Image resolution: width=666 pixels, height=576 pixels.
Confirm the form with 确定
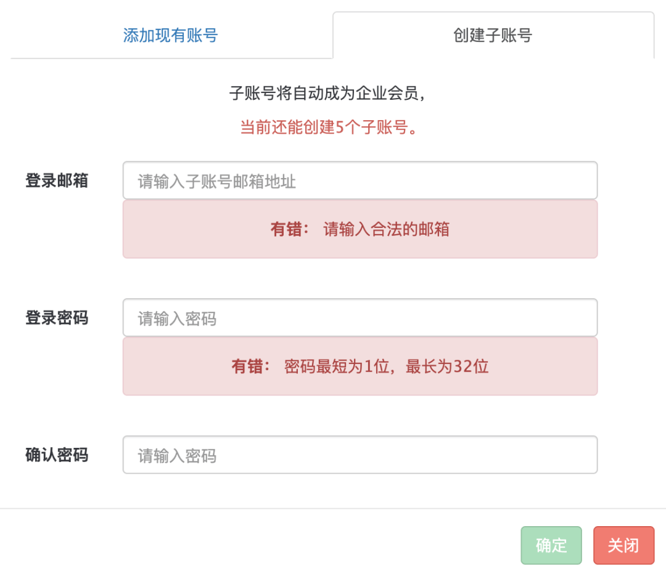[x=551, y=546]
